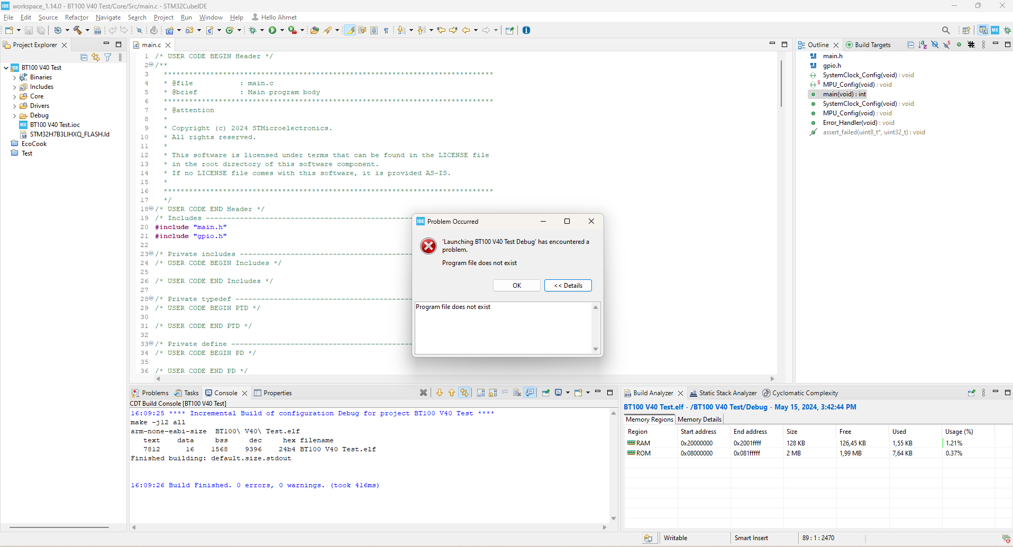This screenshot has width=1013, height=547.
Task: Run the application with the green play icon
Action: coord(274,30)
